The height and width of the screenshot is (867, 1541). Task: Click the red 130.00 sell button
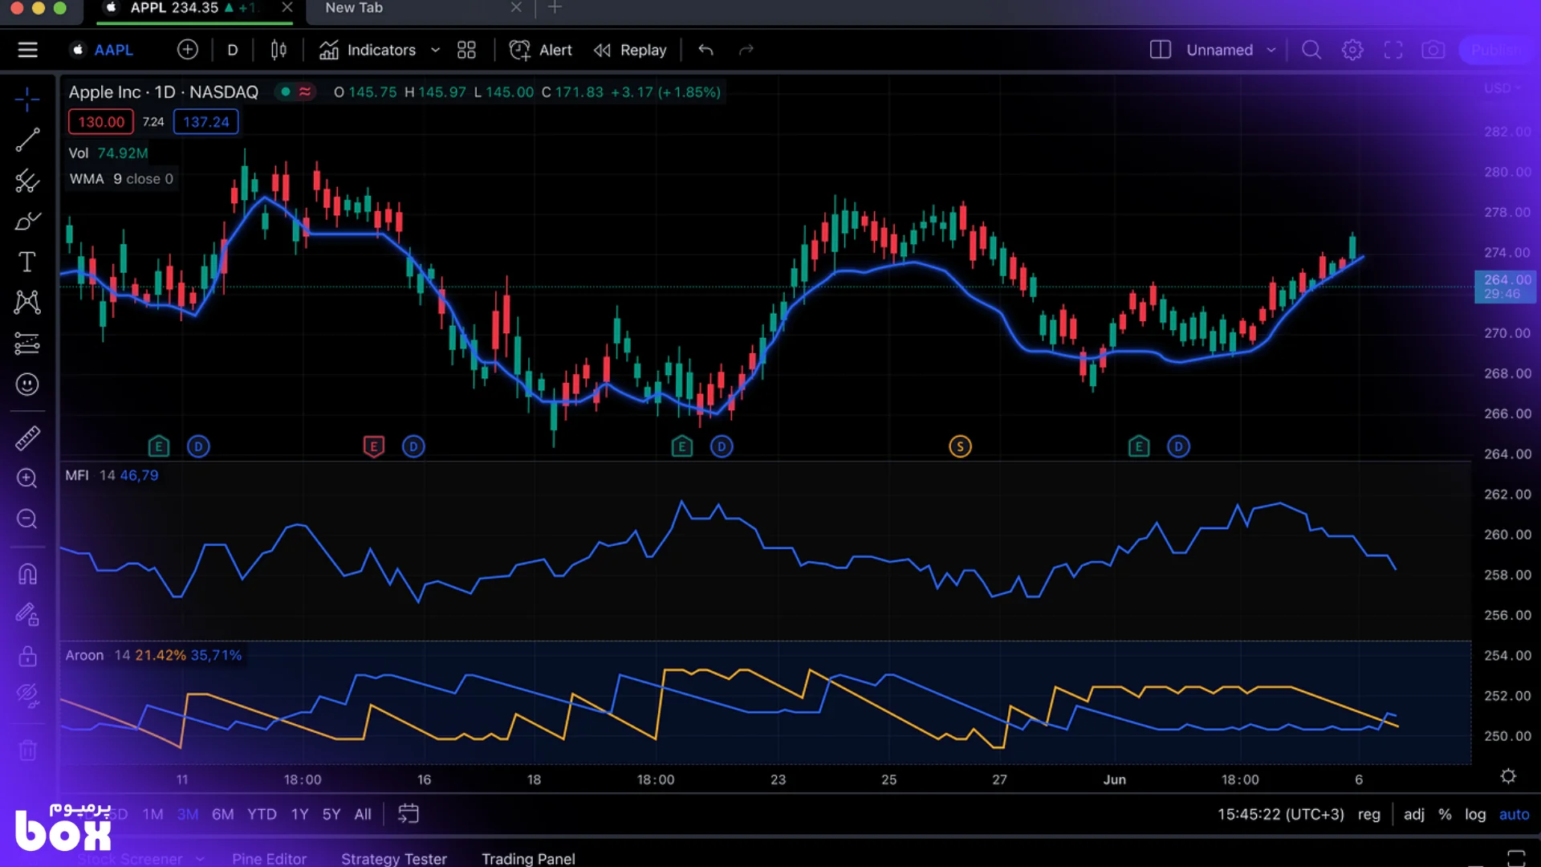click(x=101, y=122)
